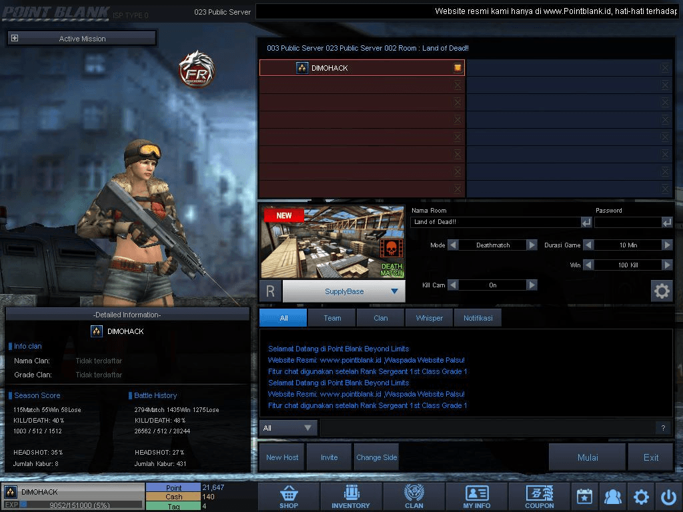Decrease Durasi Game time
This screenshot has height=512, width=683.
588,245
